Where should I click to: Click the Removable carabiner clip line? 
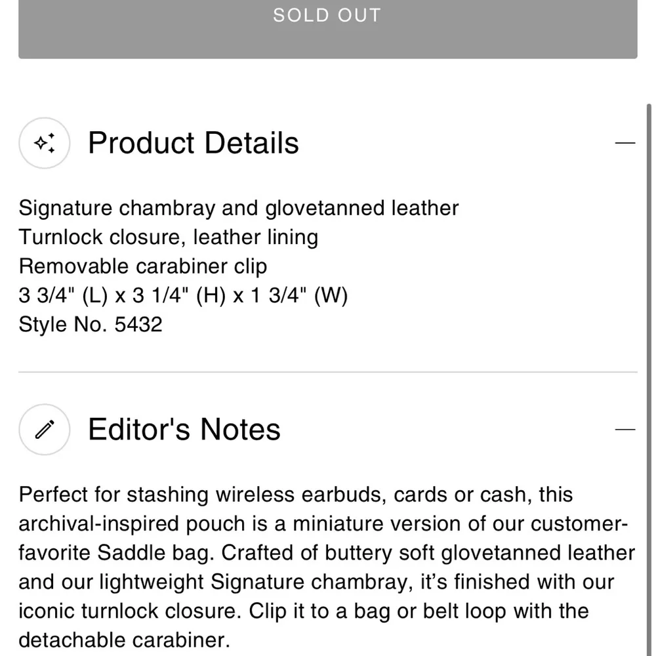click(x=143, y=266)
